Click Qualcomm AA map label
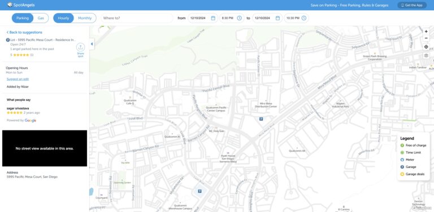The width and height of the screenshot is (434, 212). click(297, 151)
